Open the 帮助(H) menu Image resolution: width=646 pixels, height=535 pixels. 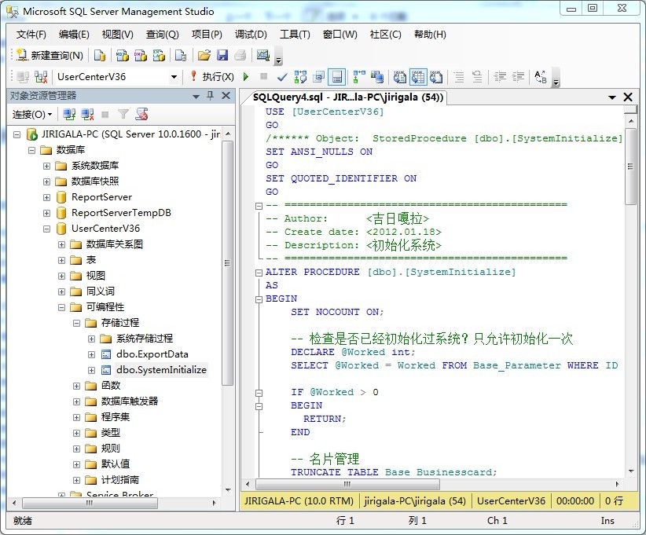click(x=430, y=35)
